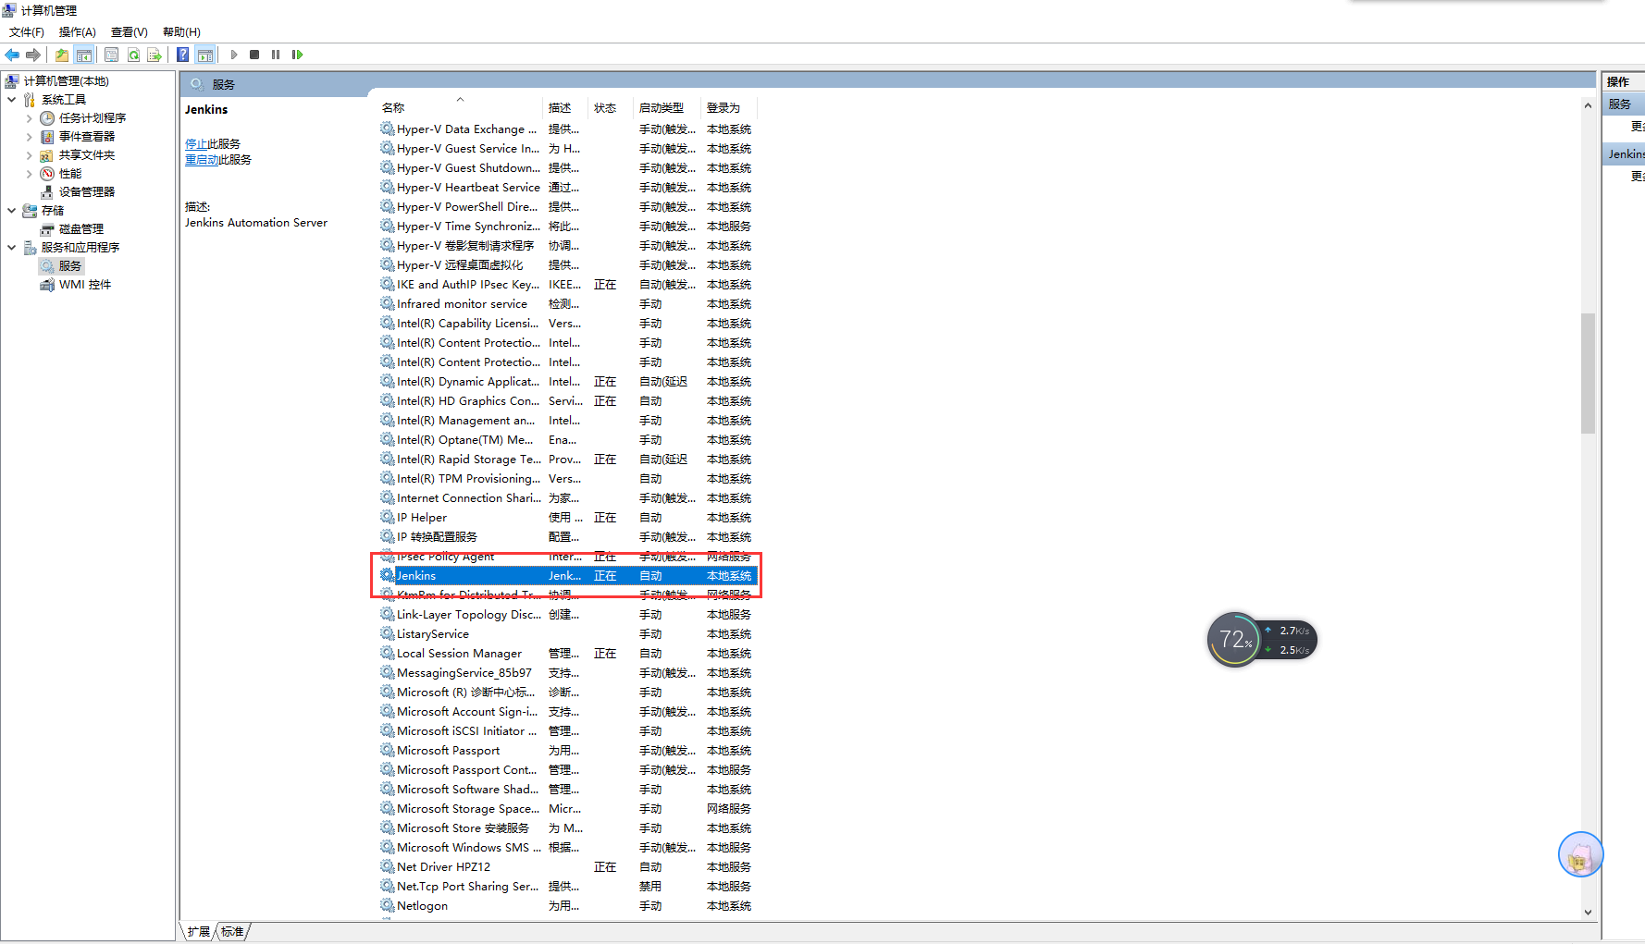Open the 帮助(H) menu
1645x944 pixels.
point(181,32)
